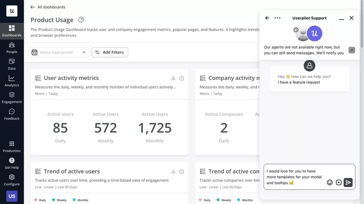364x204 pixels.
Task: Go back to All dashboards
Action: pyautogui.click(x=48, y=7)
